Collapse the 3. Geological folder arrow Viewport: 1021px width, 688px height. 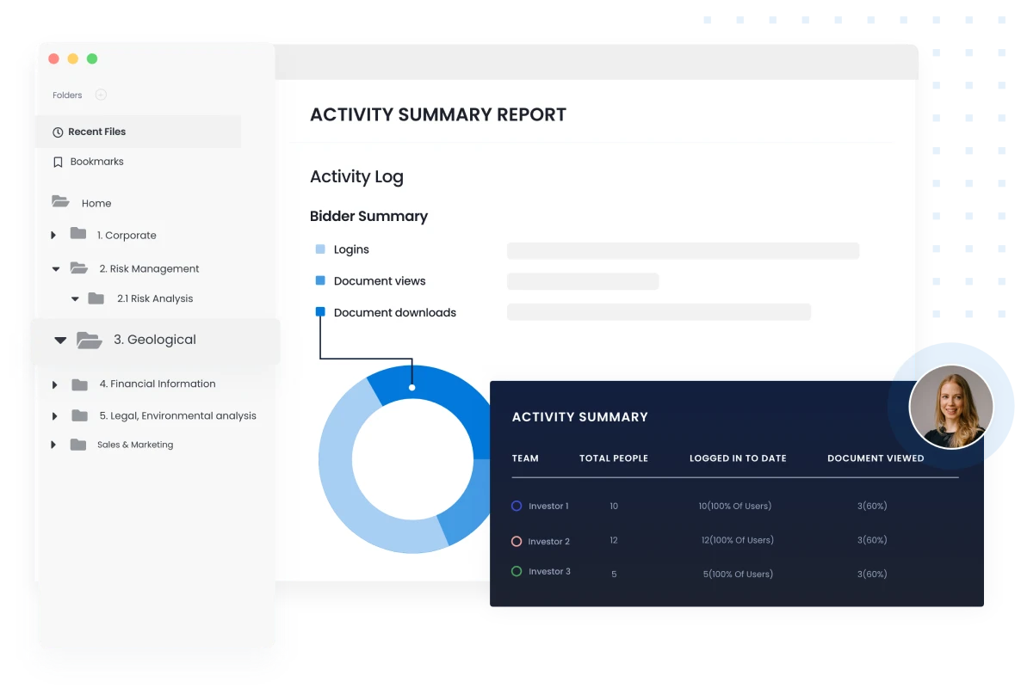[x=60, y=340]
